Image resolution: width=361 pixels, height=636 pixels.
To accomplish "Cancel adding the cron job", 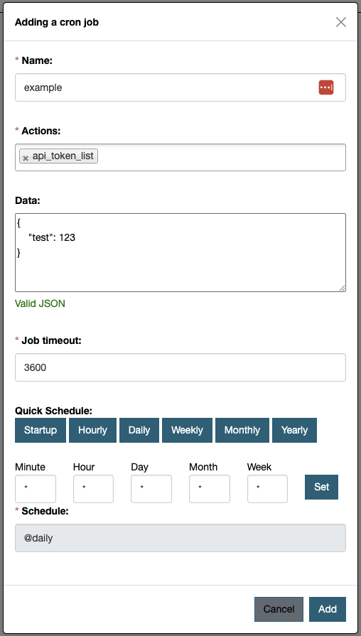I will click(279, 609).
